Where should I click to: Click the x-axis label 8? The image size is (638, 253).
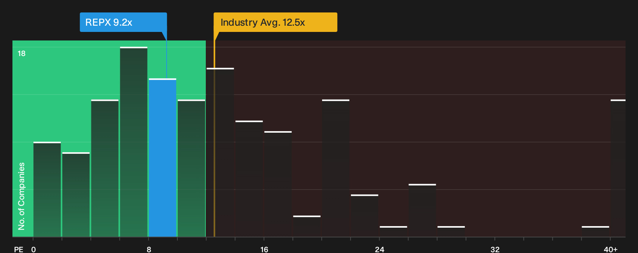tap(149, 249)
